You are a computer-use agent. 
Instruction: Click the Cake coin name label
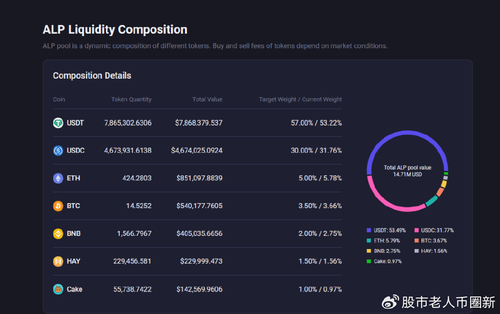pos(75,290)
